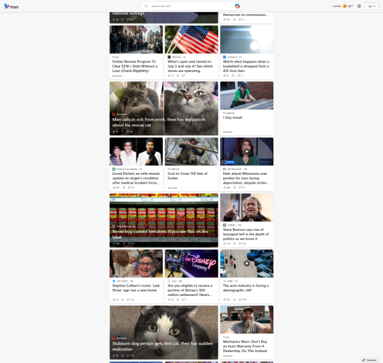
Task: Open Mechanics Warn auto warranty ad headline
Action: 245,346
